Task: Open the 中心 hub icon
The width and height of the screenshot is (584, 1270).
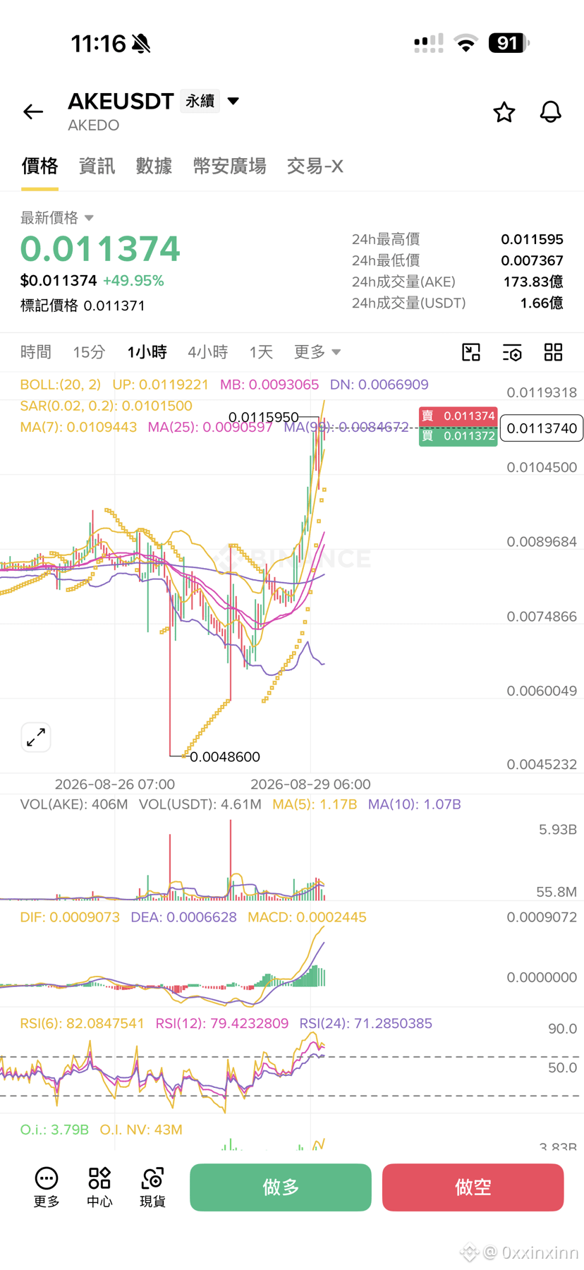Action: [99, 1187]
